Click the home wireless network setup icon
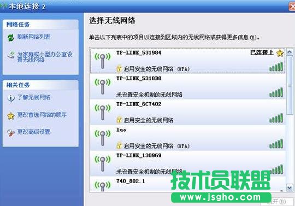 pyautogui.click(x=11, y=55)
